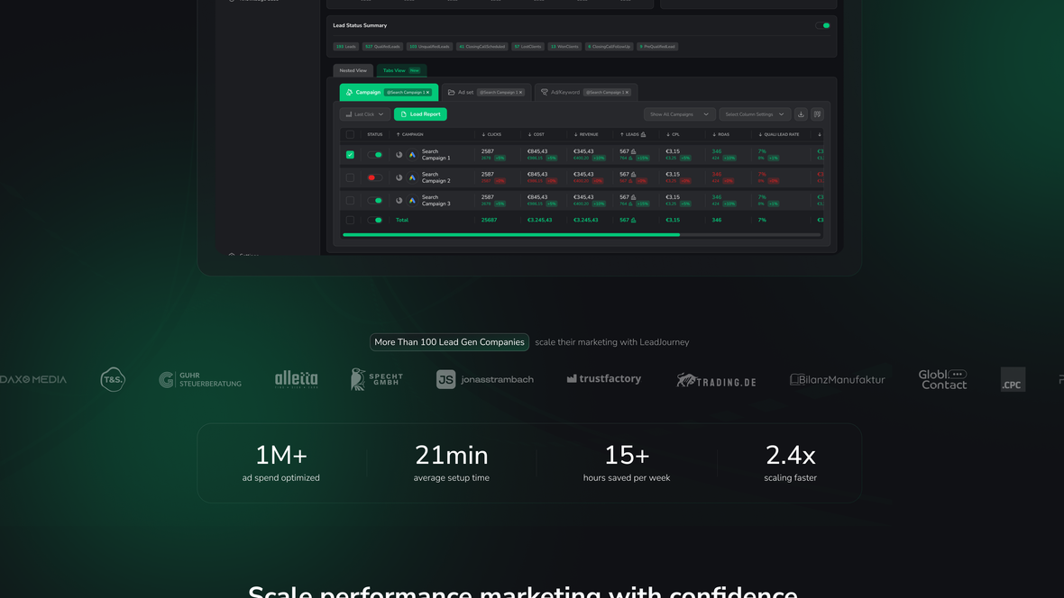Click the download icon near Select Column Settings
The height and width of the screenshot is (598, 1064).
(802, 113)
